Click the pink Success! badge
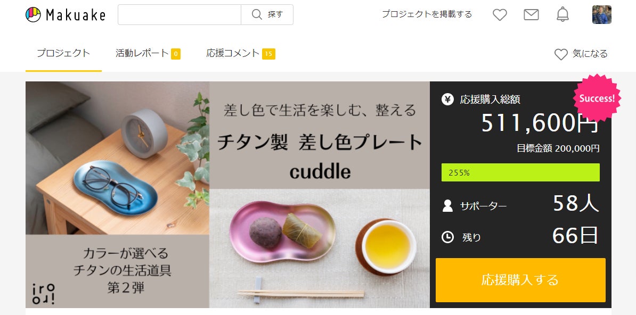The height and width of the screenshot is (315, 636). 597,98
